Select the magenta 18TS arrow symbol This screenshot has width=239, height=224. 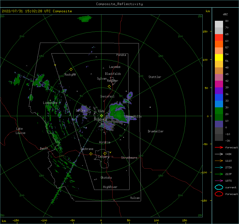(x=219, y=181)
